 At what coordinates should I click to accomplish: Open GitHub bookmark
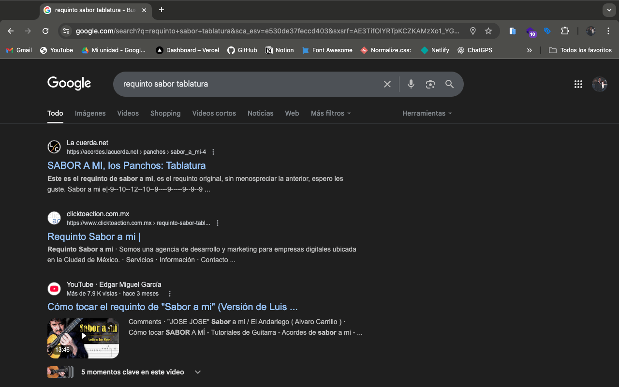[242, 50]
